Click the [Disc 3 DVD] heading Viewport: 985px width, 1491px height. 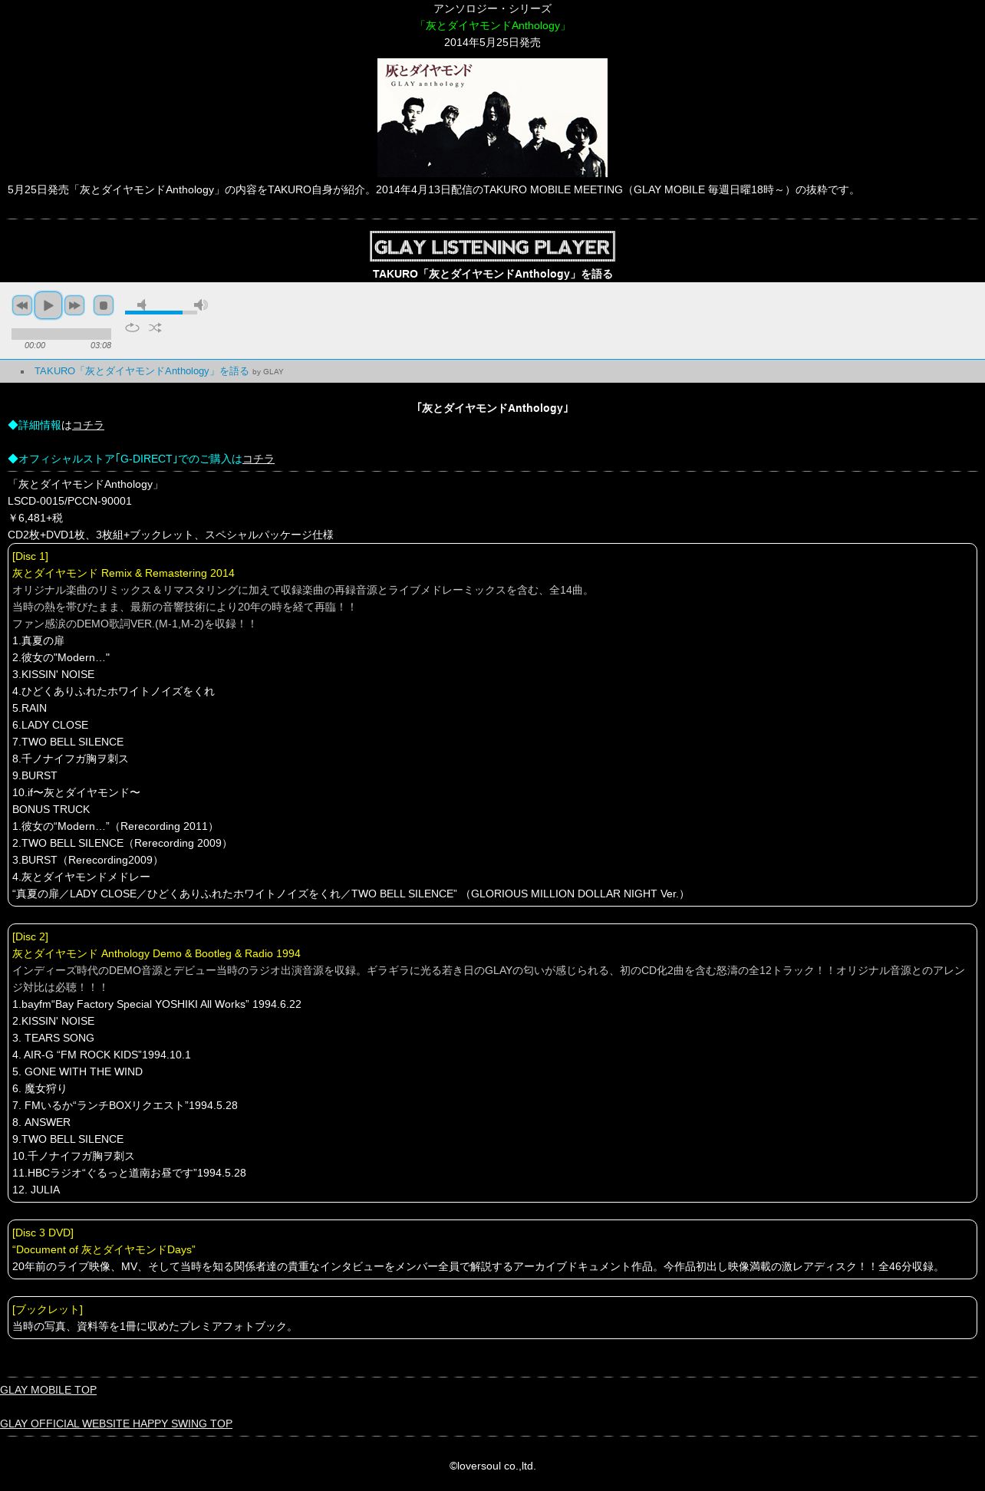(x=43, y=1233)
